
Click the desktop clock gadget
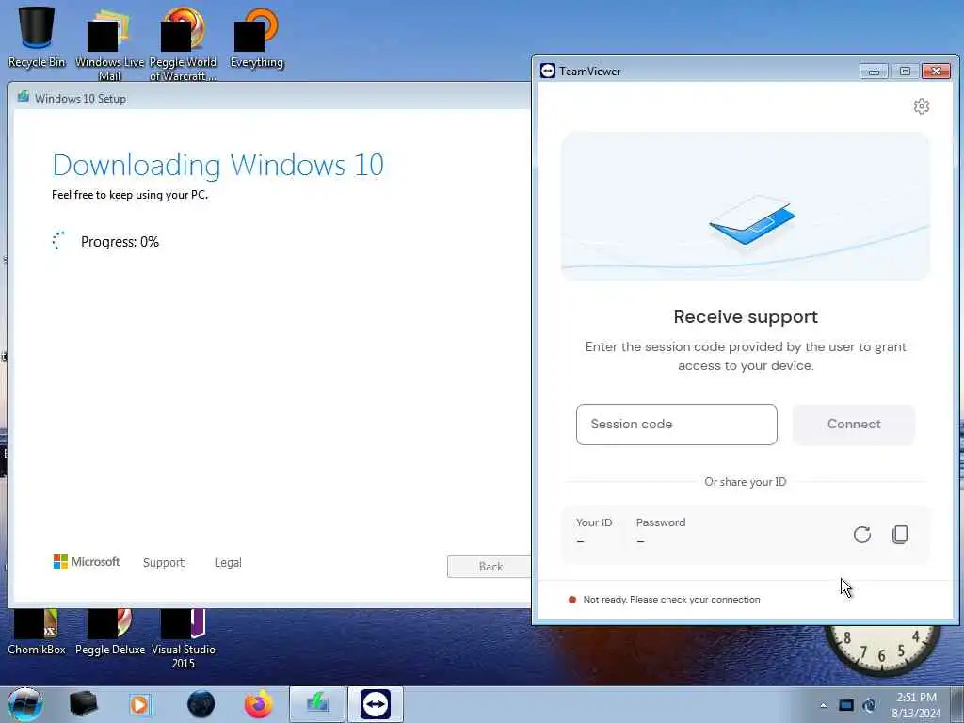click(881, 651)
